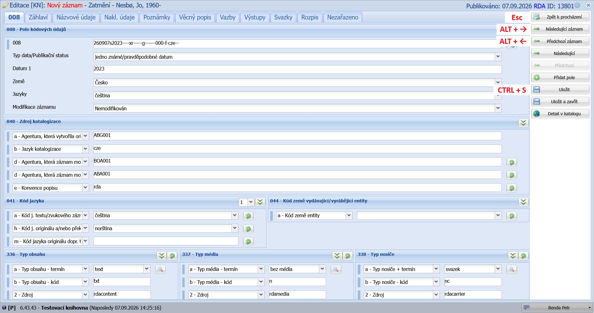Click Přidat pole button

click(x=560, y=78)
